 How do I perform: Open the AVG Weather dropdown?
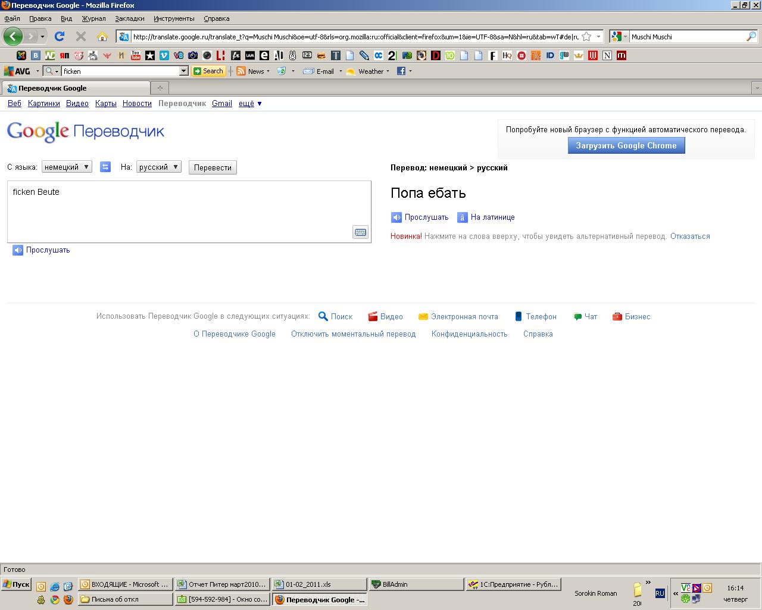pos(388,71)
